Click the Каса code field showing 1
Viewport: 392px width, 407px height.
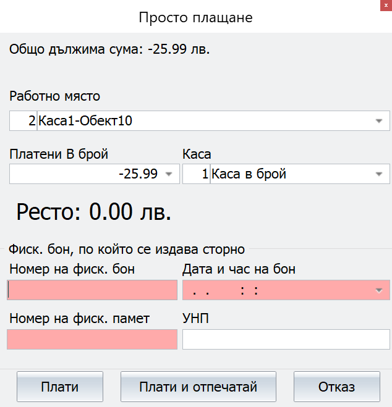pos(197,174)
